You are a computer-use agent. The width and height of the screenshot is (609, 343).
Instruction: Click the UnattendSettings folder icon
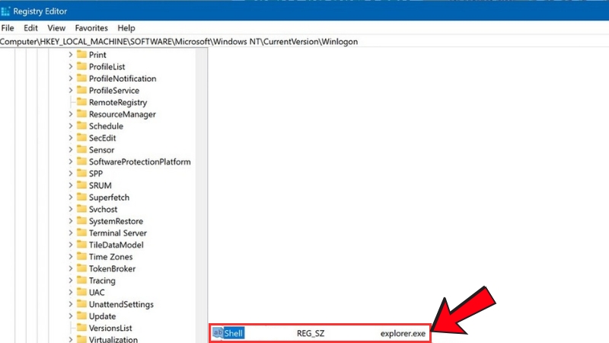click(x=81, y=303)
